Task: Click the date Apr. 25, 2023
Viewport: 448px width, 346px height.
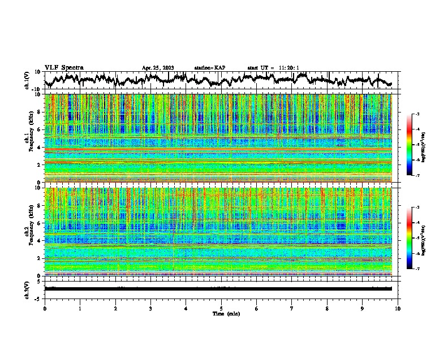Action: 158,68
